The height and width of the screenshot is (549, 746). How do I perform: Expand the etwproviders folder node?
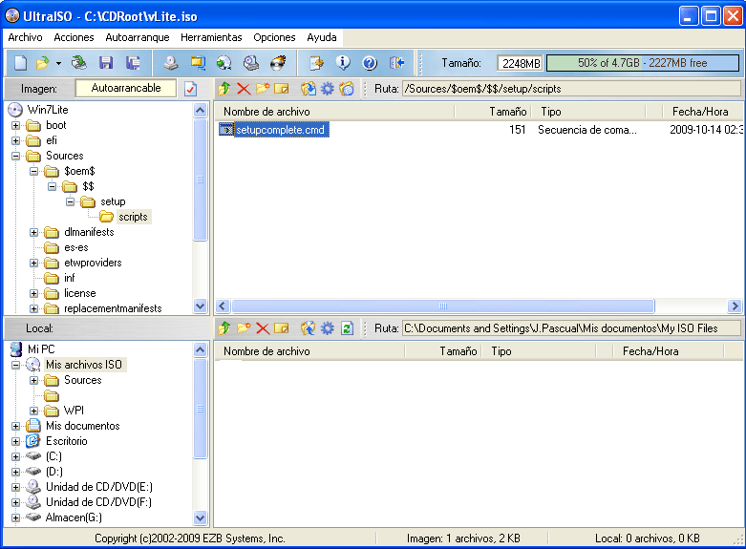coord(33,263)
